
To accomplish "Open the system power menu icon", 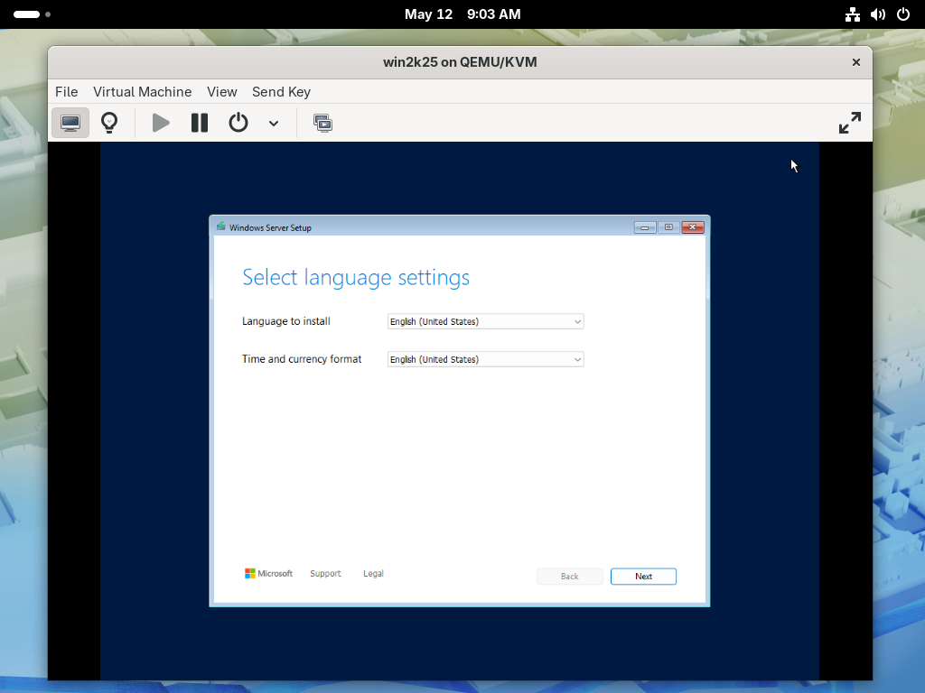I will click(x=903, y=14).
